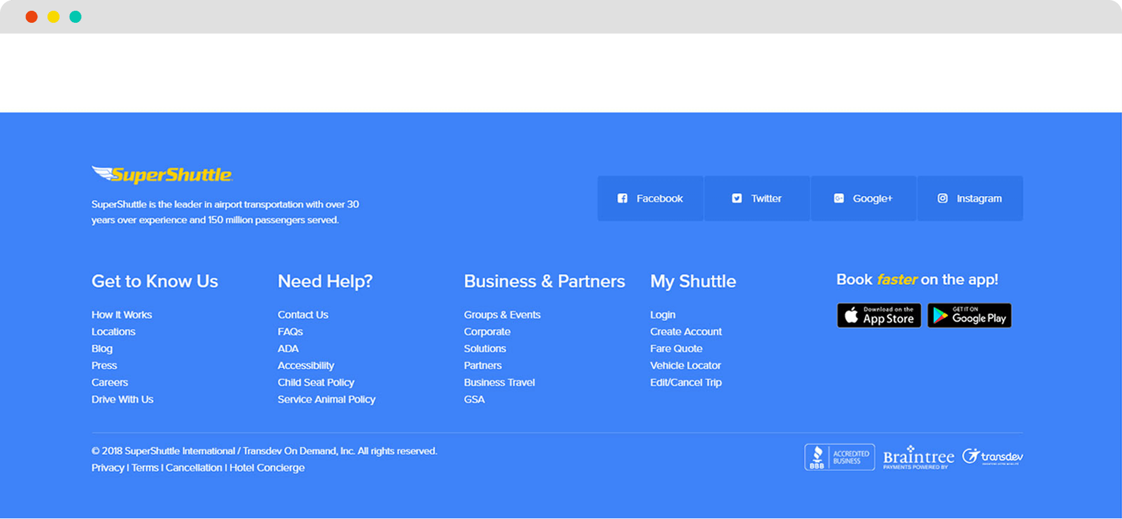Open the Contact Us link

(303, 315)
